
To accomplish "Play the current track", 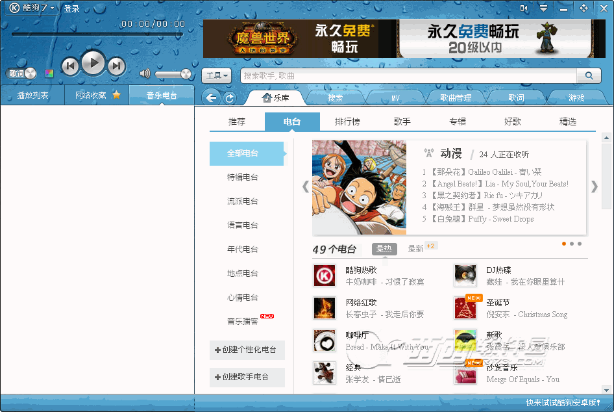I will click(93, 63).
